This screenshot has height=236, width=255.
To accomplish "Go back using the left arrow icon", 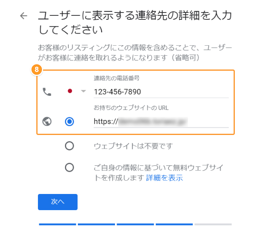I will click(x=23, y=16).
